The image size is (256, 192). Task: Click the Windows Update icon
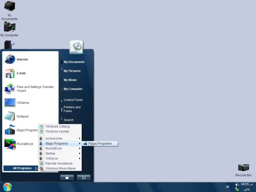pyautogui.click(x=41, y=131)
